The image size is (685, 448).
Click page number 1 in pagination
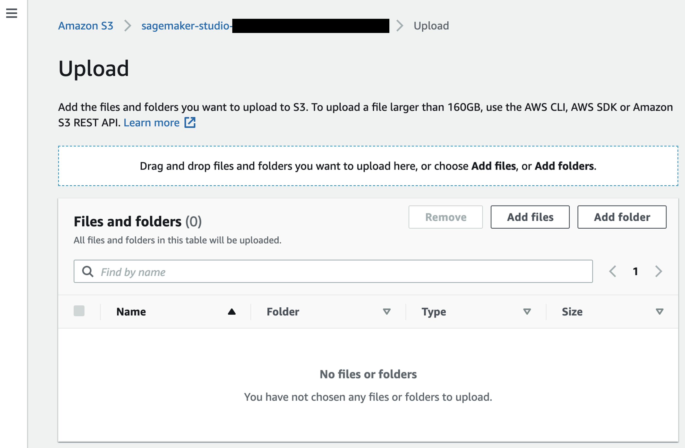click(636, 271)
